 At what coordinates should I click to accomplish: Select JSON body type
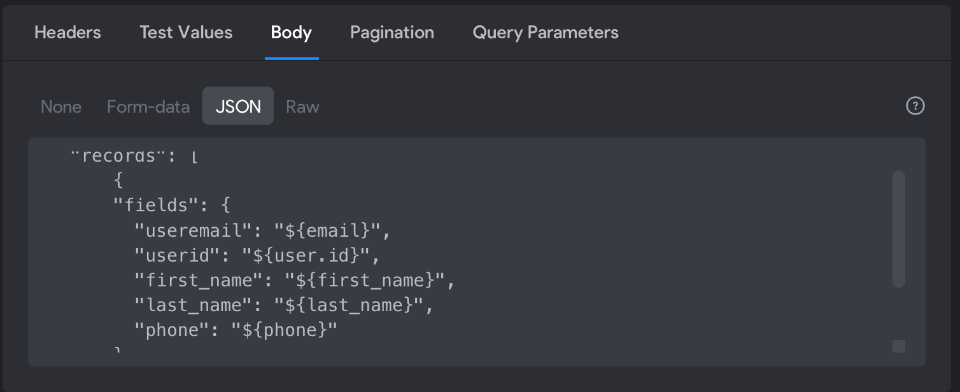[x=238, y=106]
